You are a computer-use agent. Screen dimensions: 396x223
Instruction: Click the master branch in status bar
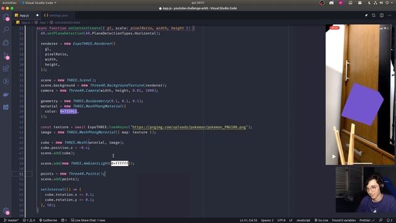[x=11, y=221]
